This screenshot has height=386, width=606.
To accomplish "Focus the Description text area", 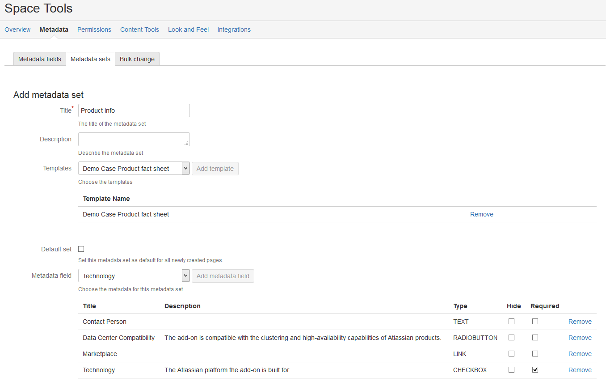I will coord(134,139).
